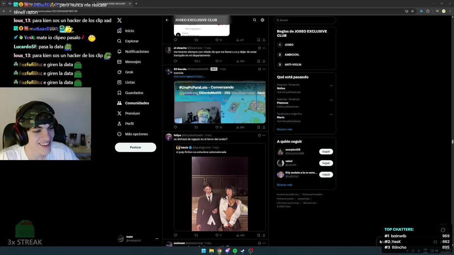Screen dimensions: 454x255
Task: Open Política de Privacidad footer link
Action: (312, 194)
